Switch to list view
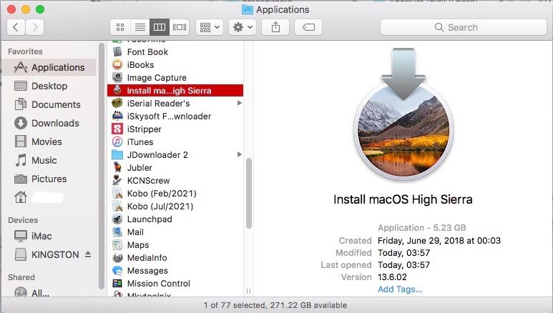Screen dimensions: 553x313 140,27
